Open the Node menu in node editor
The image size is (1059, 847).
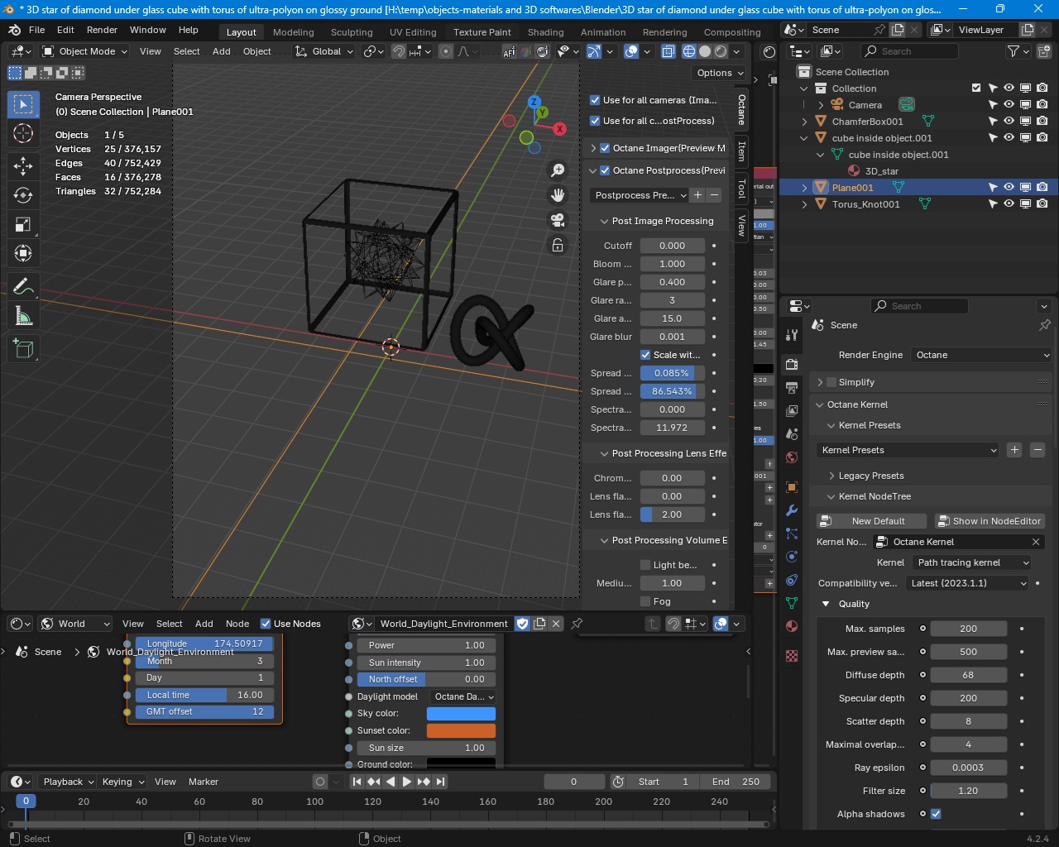[x=237, y=624]
